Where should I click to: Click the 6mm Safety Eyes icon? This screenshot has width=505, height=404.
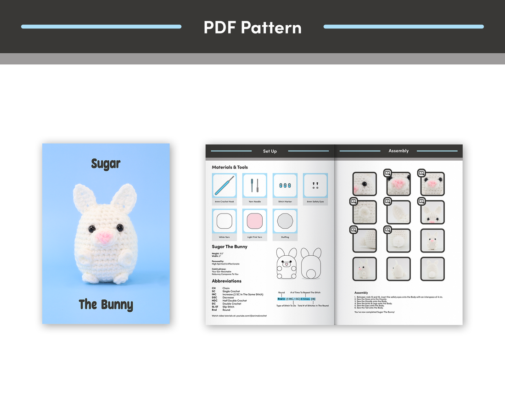coord(315,185)
